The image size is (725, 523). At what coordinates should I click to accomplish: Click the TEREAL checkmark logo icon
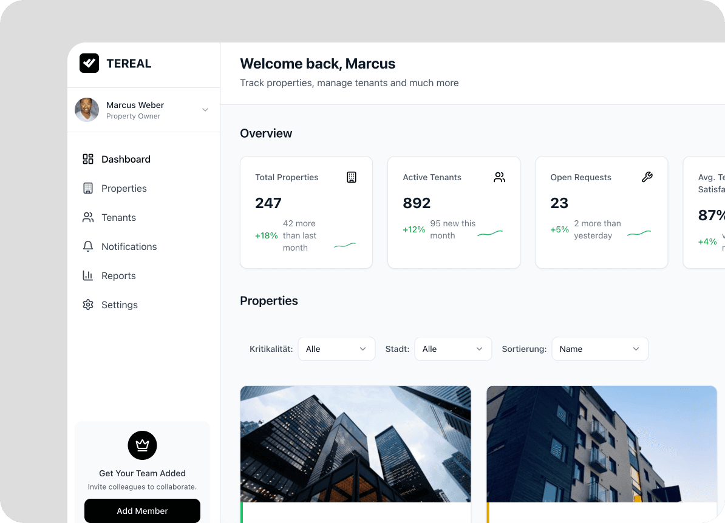(89, 63)
